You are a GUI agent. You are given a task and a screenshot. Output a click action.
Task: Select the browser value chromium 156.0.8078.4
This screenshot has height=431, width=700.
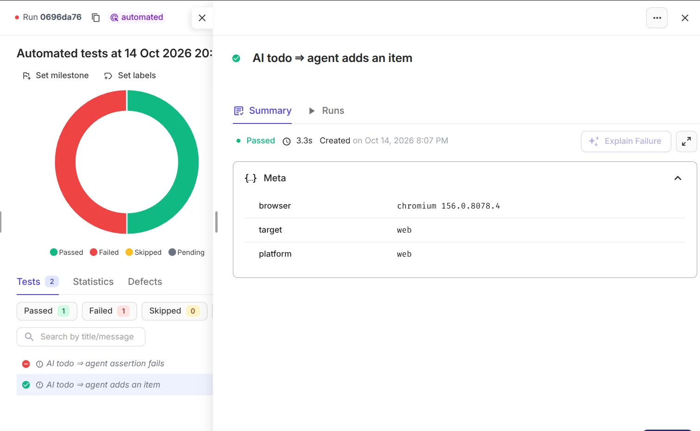[448, 206]
